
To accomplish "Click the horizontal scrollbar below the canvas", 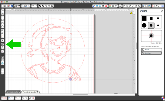I will tap(80, 95).
